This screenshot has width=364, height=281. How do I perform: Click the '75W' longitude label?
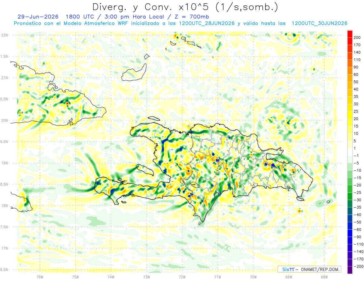tap(75, 277)
